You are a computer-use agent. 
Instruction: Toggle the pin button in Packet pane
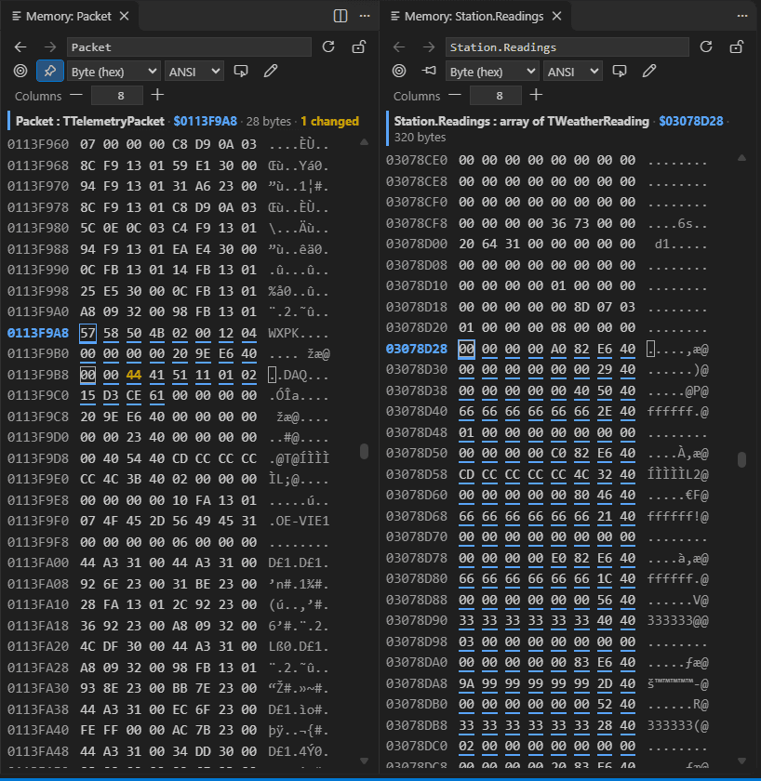coord(50,71)
